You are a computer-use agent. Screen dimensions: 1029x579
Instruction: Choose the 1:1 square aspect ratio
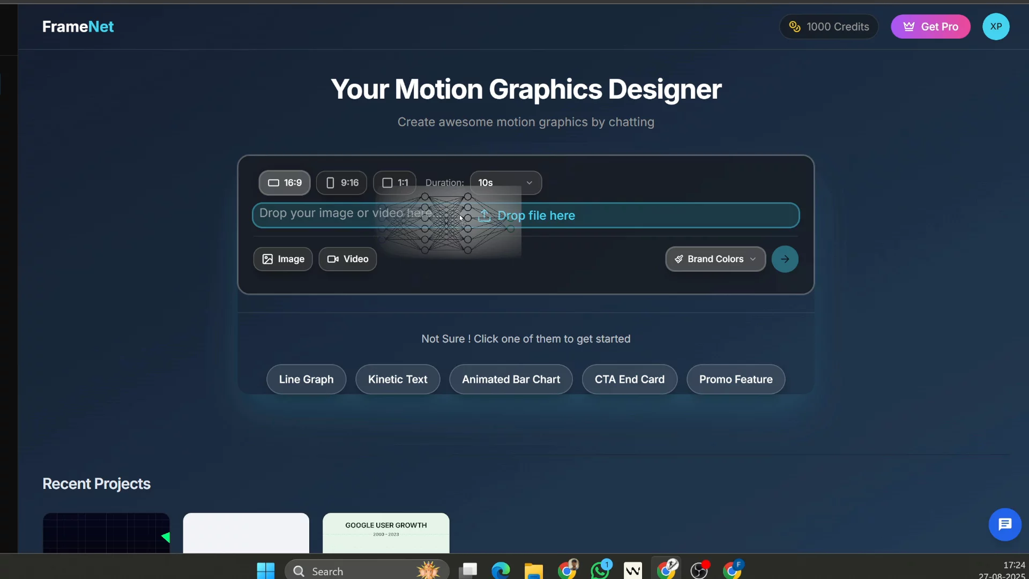[x=394, y=182]
